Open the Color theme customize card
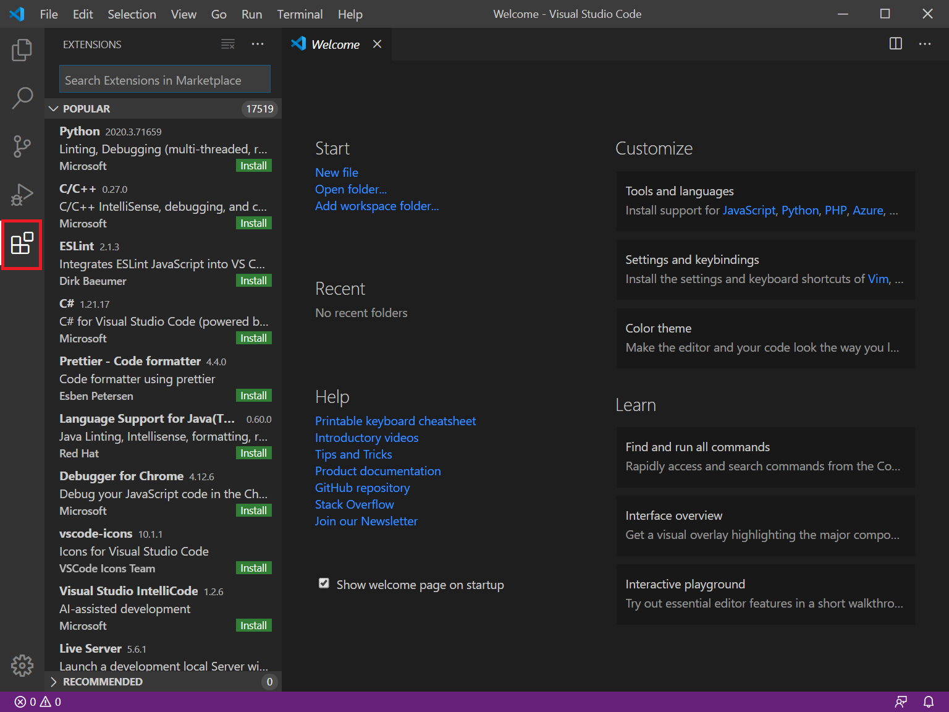The width and height of the screenshot is (949, 712). (x=766, y=338)
